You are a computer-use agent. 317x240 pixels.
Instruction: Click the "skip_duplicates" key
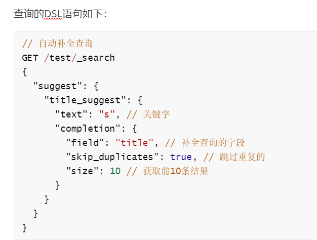click(112, 157)
